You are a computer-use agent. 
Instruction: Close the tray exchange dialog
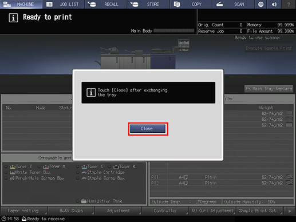[148, 129]
